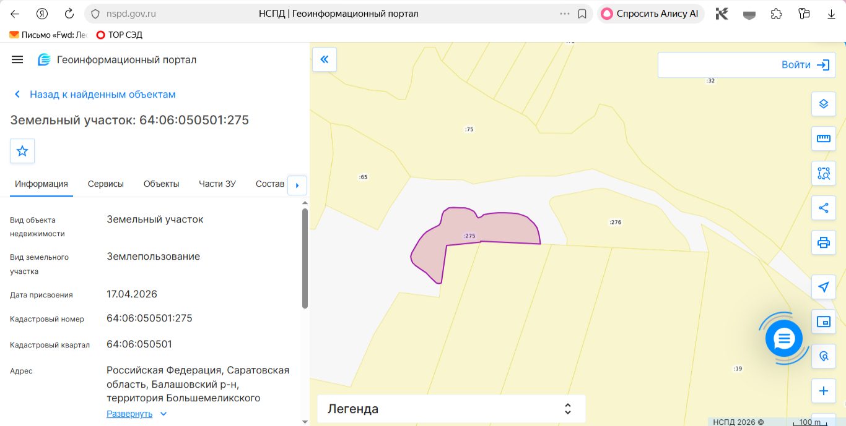
Task: Switch to the Сервисы tab
Action: pyautogui.click(x=106, y=184)
